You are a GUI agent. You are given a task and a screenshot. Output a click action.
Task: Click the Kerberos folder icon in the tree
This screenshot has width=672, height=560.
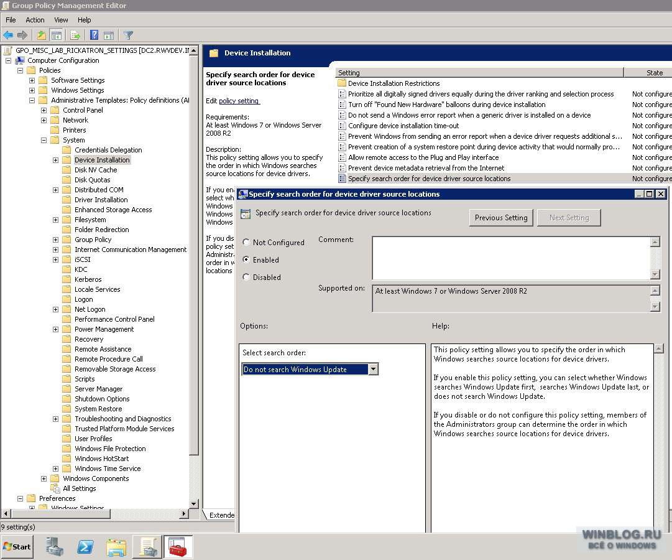click(67, 279)
